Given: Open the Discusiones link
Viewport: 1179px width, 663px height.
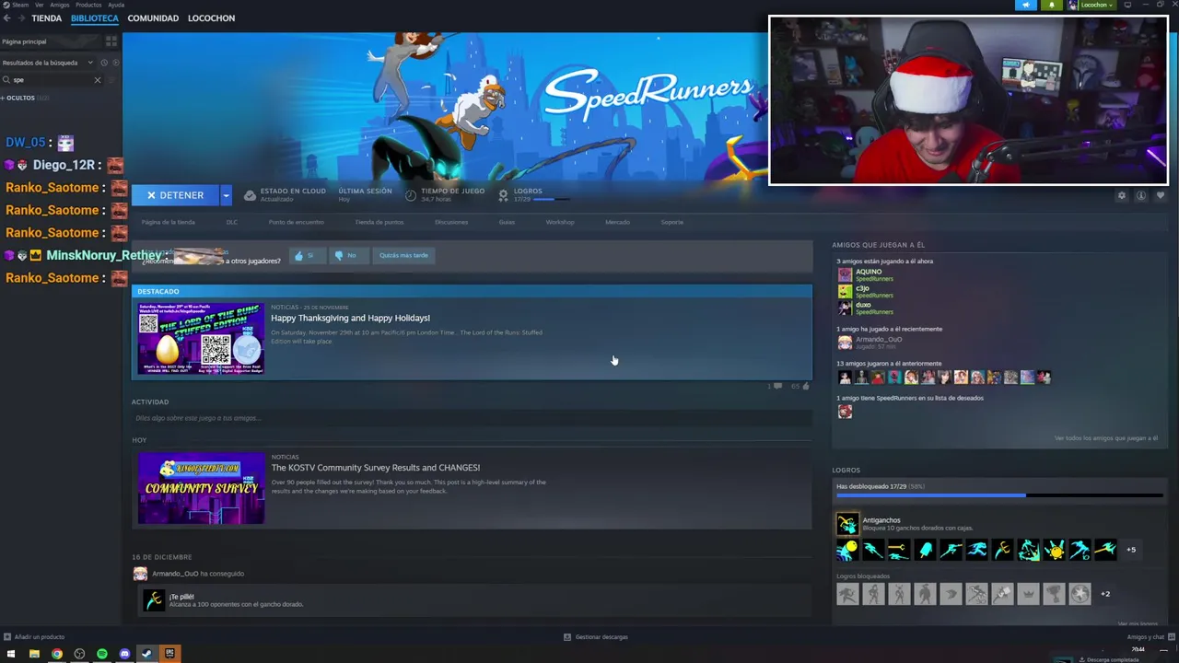Looking at the screenshot, I should click(x=451, y=222).
